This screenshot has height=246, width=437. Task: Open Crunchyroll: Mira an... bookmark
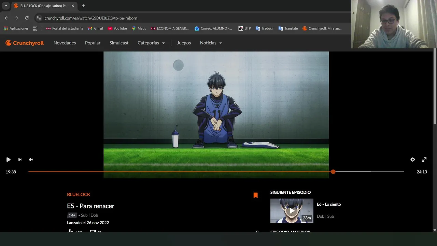click(x=322, y=28)
